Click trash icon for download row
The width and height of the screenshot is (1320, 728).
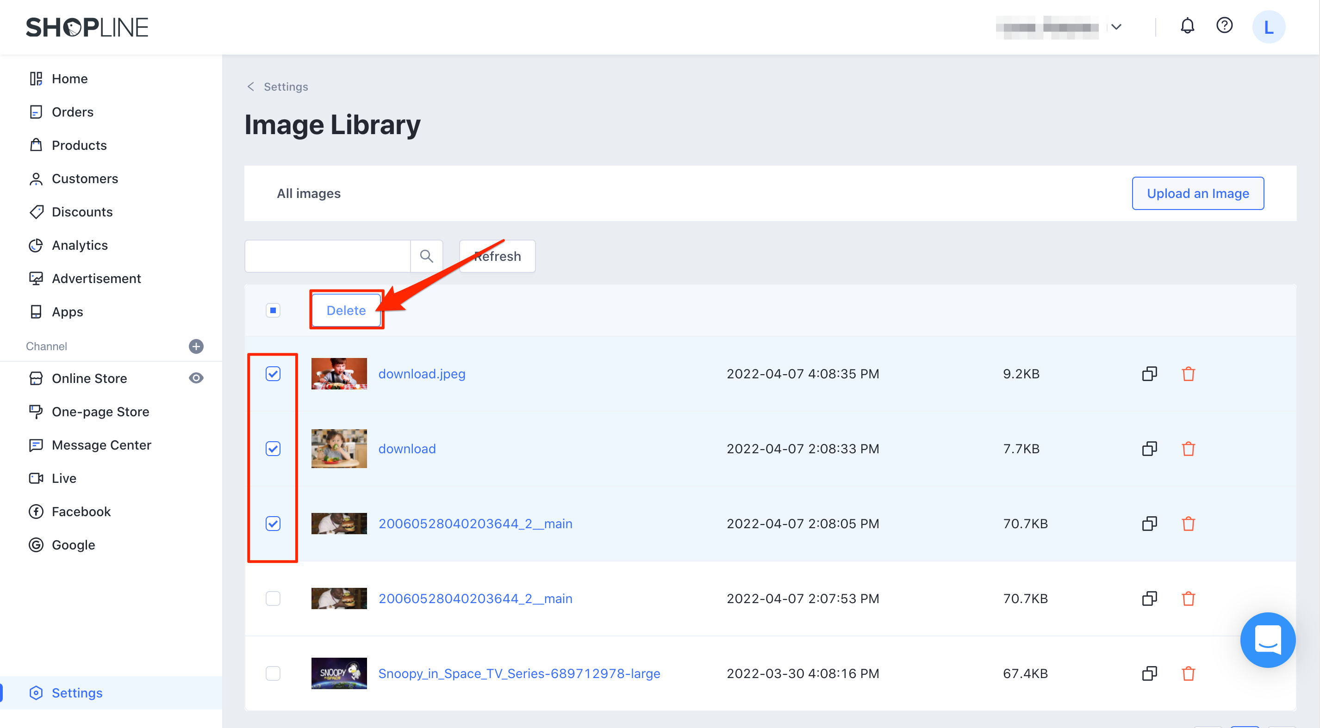pyautogui.click(x=1188, y=449)
